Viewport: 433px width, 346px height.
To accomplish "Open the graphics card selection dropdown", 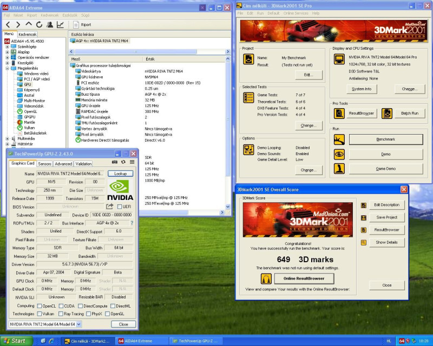I will pos(78,324).
